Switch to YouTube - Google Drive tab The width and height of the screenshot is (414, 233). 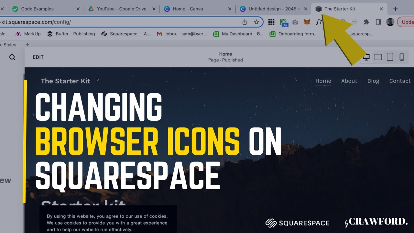coord(121,9)
